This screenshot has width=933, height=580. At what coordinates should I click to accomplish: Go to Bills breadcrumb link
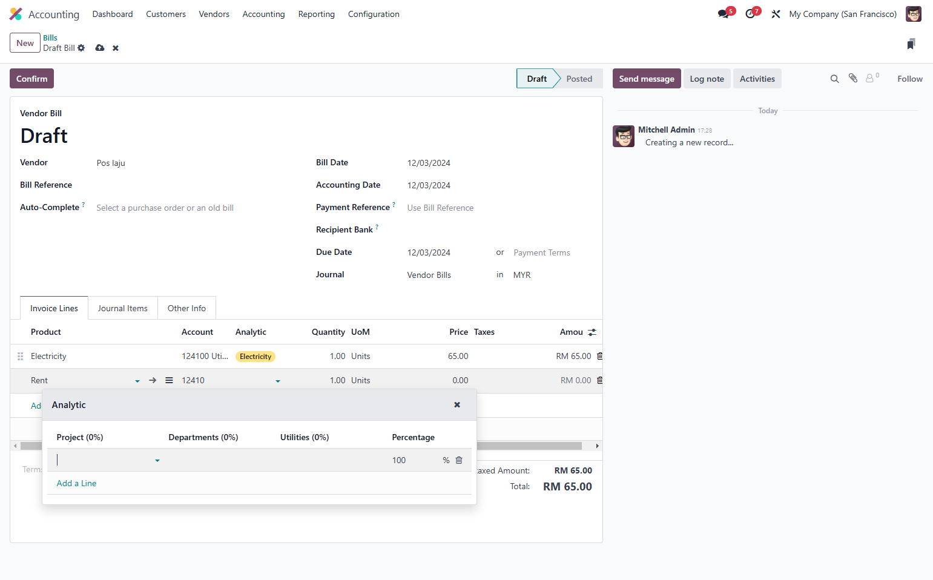50,38
